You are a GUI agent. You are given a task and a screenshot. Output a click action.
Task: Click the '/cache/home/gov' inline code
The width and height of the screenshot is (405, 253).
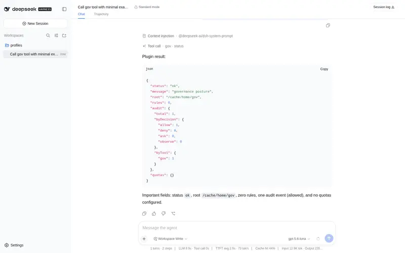218,195
